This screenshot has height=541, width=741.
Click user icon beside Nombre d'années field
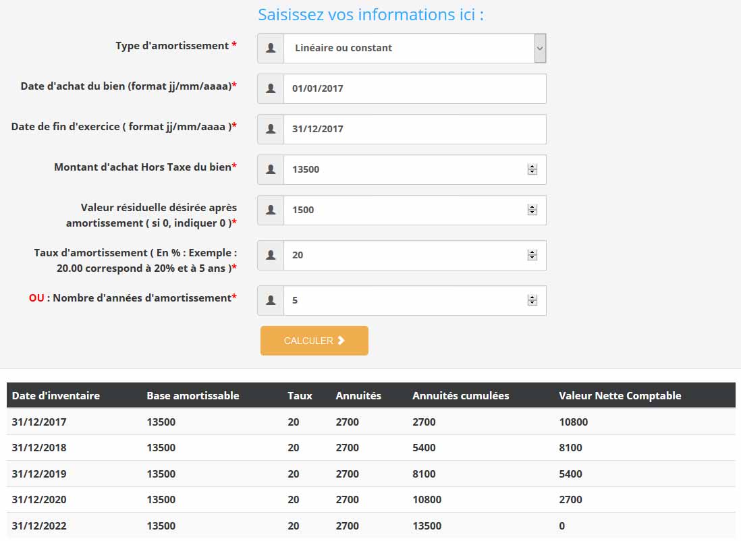(271, 300)
